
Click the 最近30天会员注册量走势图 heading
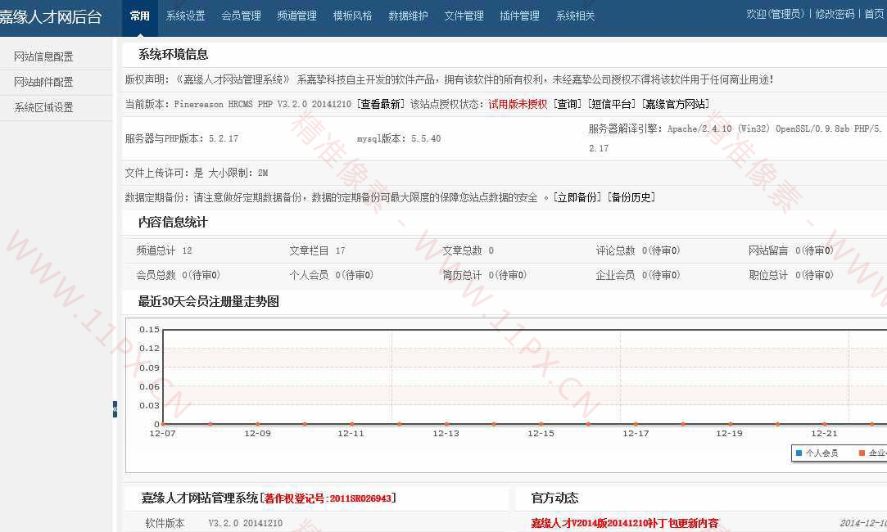tap(209, 301)
